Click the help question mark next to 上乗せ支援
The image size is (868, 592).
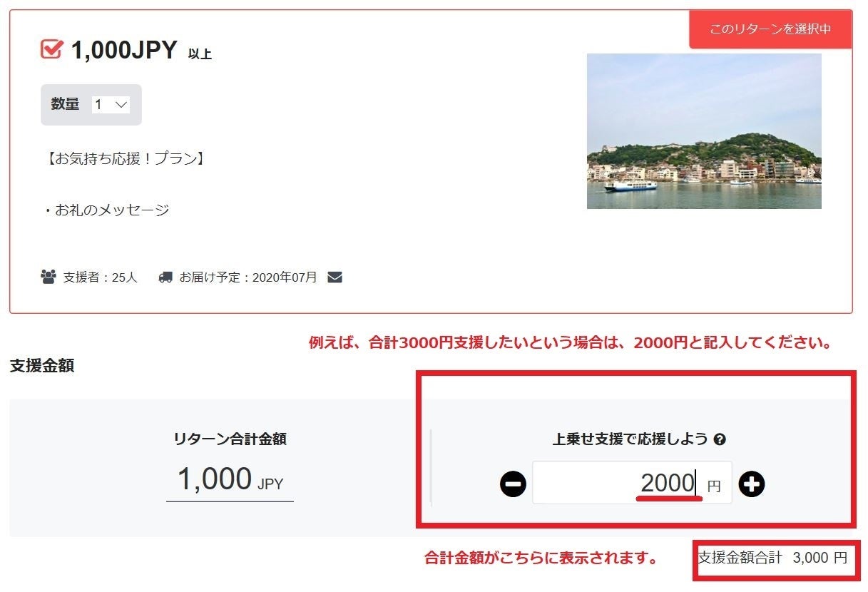(x=720, y=439)
